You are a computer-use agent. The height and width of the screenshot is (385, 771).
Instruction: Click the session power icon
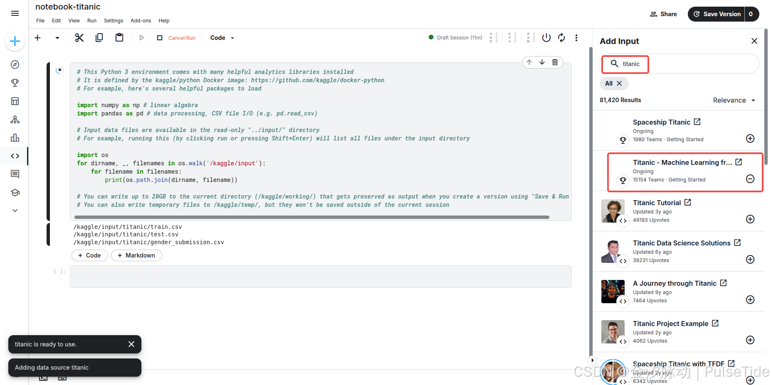[x=546, y=38]
